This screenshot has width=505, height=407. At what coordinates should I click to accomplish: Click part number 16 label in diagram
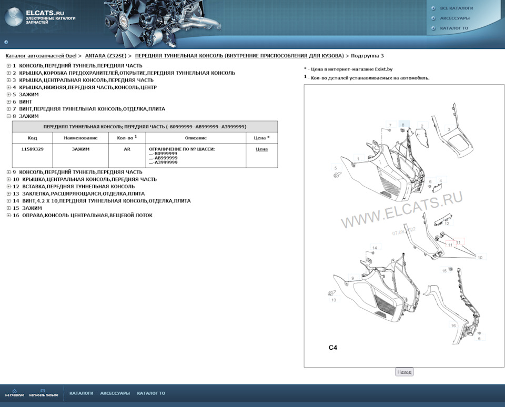(453, 326)
